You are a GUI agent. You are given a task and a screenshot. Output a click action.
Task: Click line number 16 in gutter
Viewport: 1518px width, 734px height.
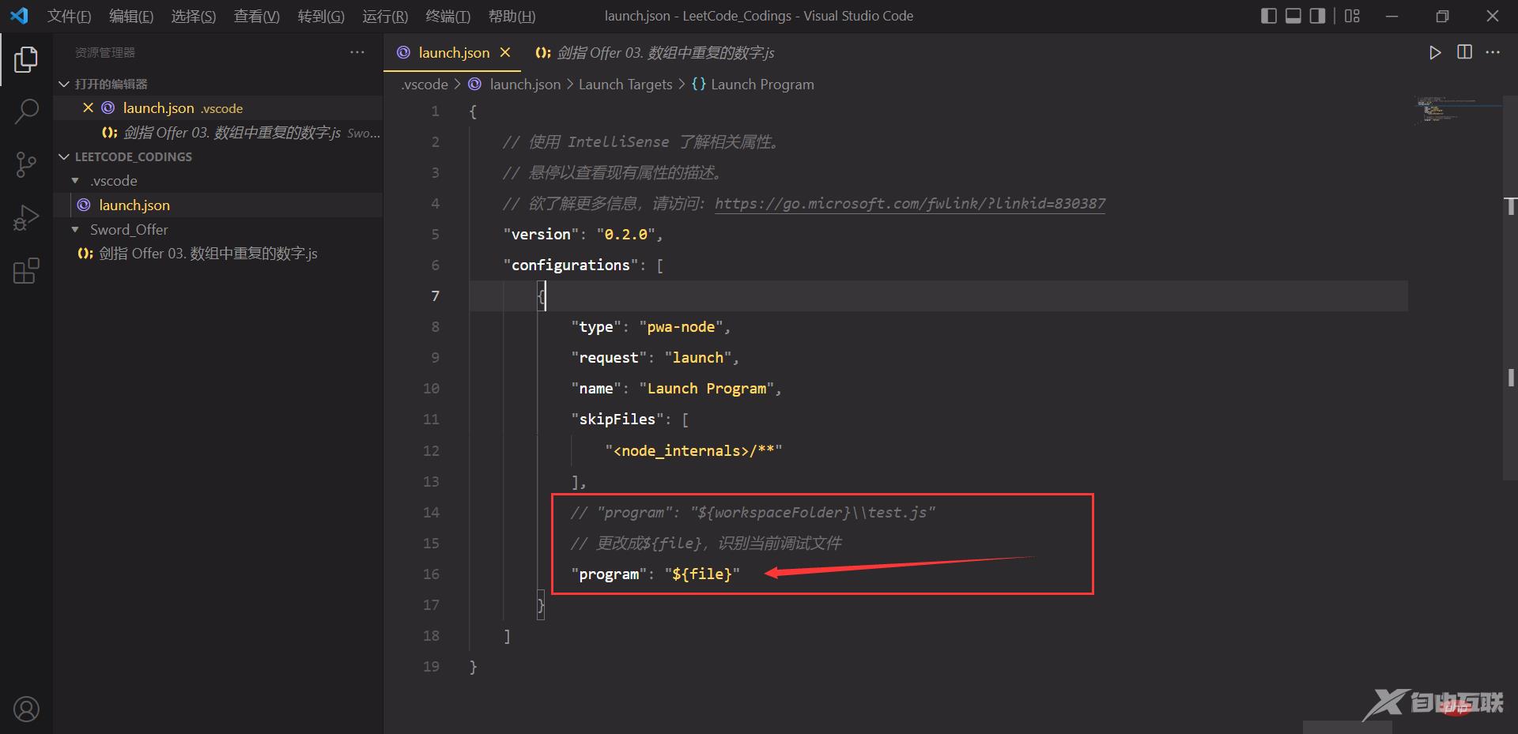(x=431, y=574)
